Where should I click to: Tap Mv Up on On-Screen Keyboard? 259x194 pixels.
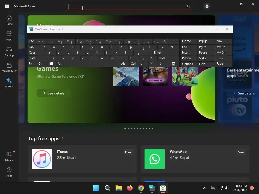[x=224, y=47]
